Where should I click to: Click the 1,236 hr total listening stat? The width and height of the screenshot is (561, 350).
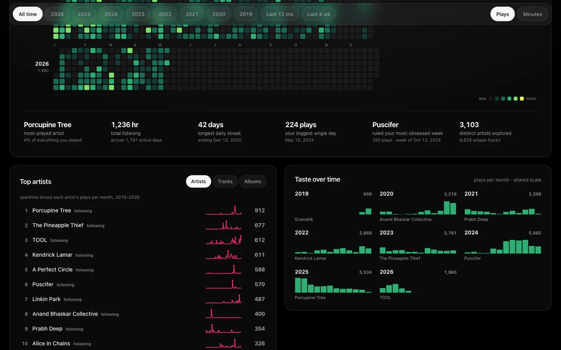137,132
